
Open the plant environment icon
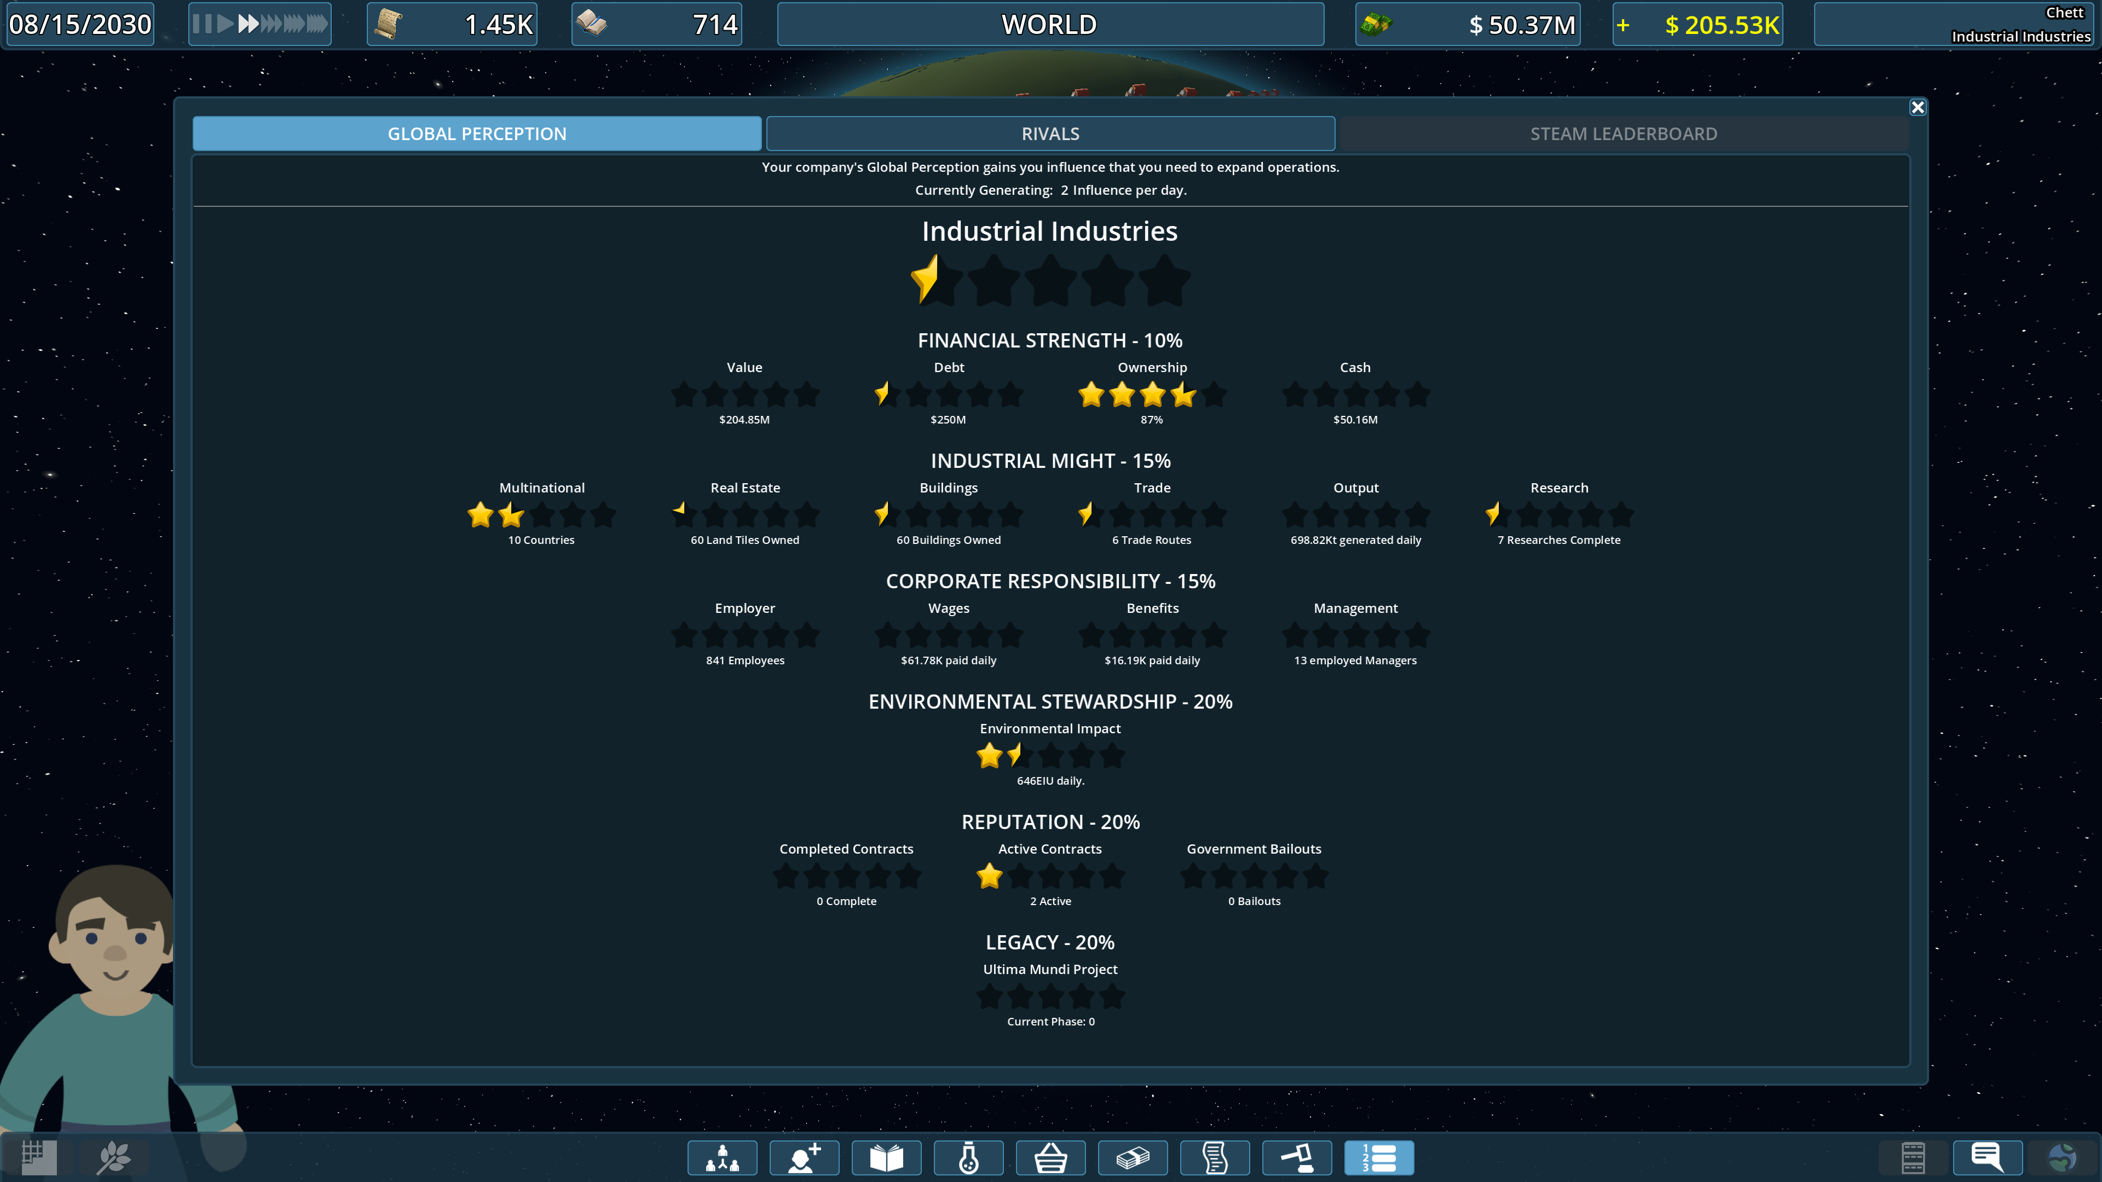(113, 1157)
